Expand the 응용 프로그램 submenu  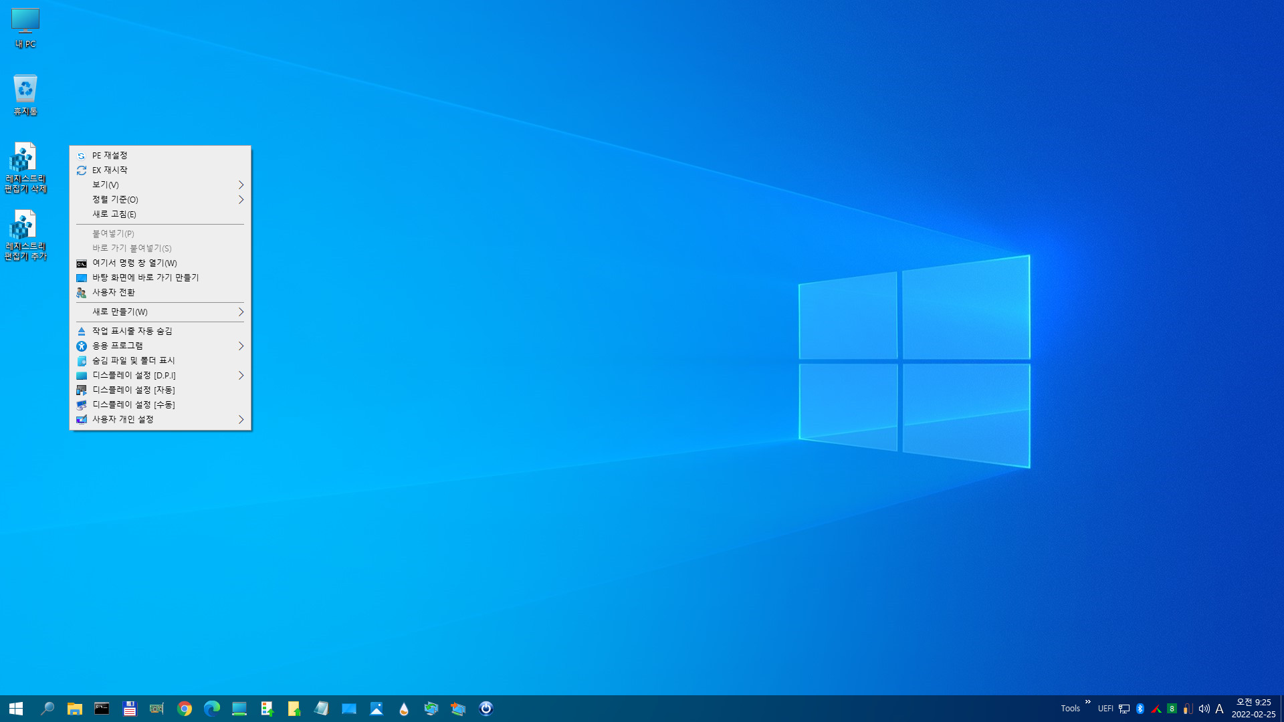(160, 346)
